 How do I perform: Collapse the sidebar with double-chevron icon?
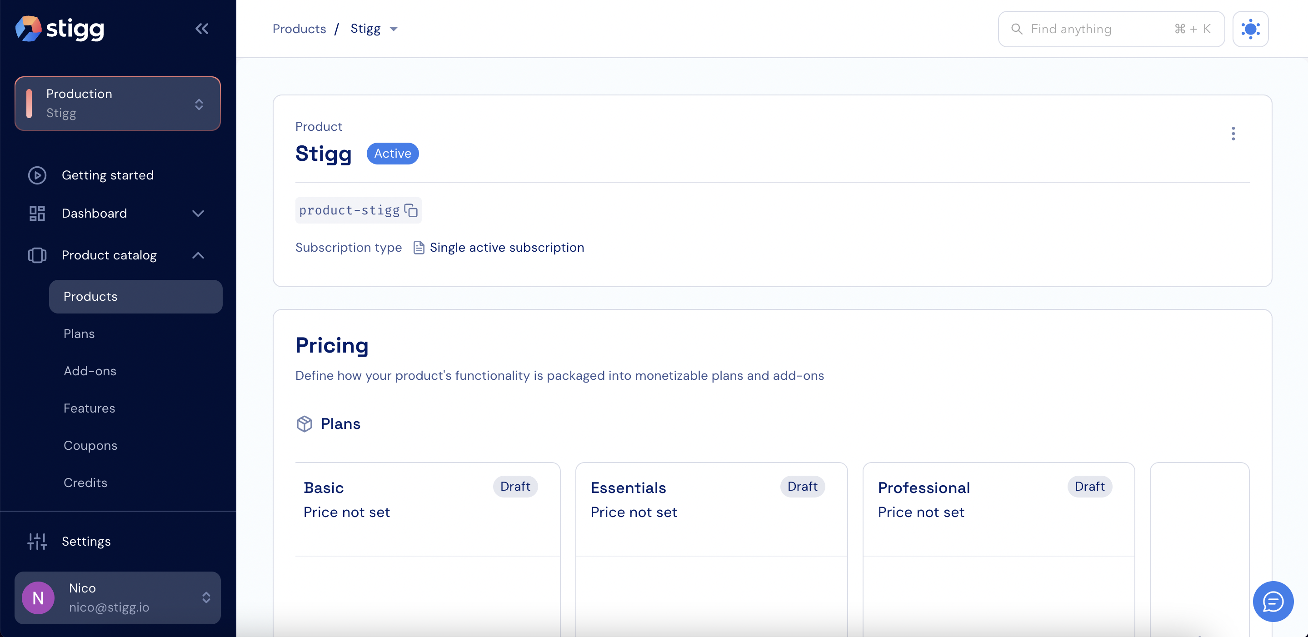[x=202, y=29]
